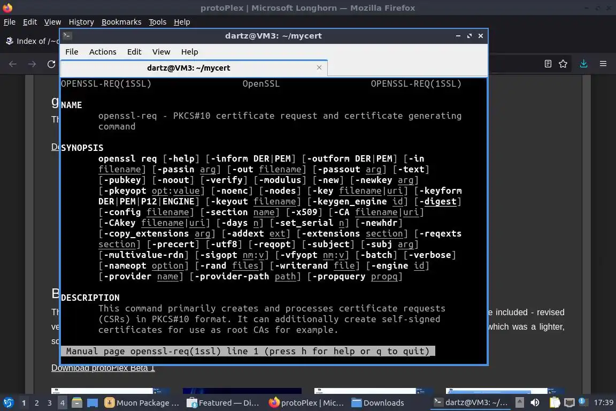Image resolution: width=616 pixels, height=411 pixels.
Task: Switch to protoPlex Firefox taskbar entry
Action: pyautogui.click(x=306, y=403)
